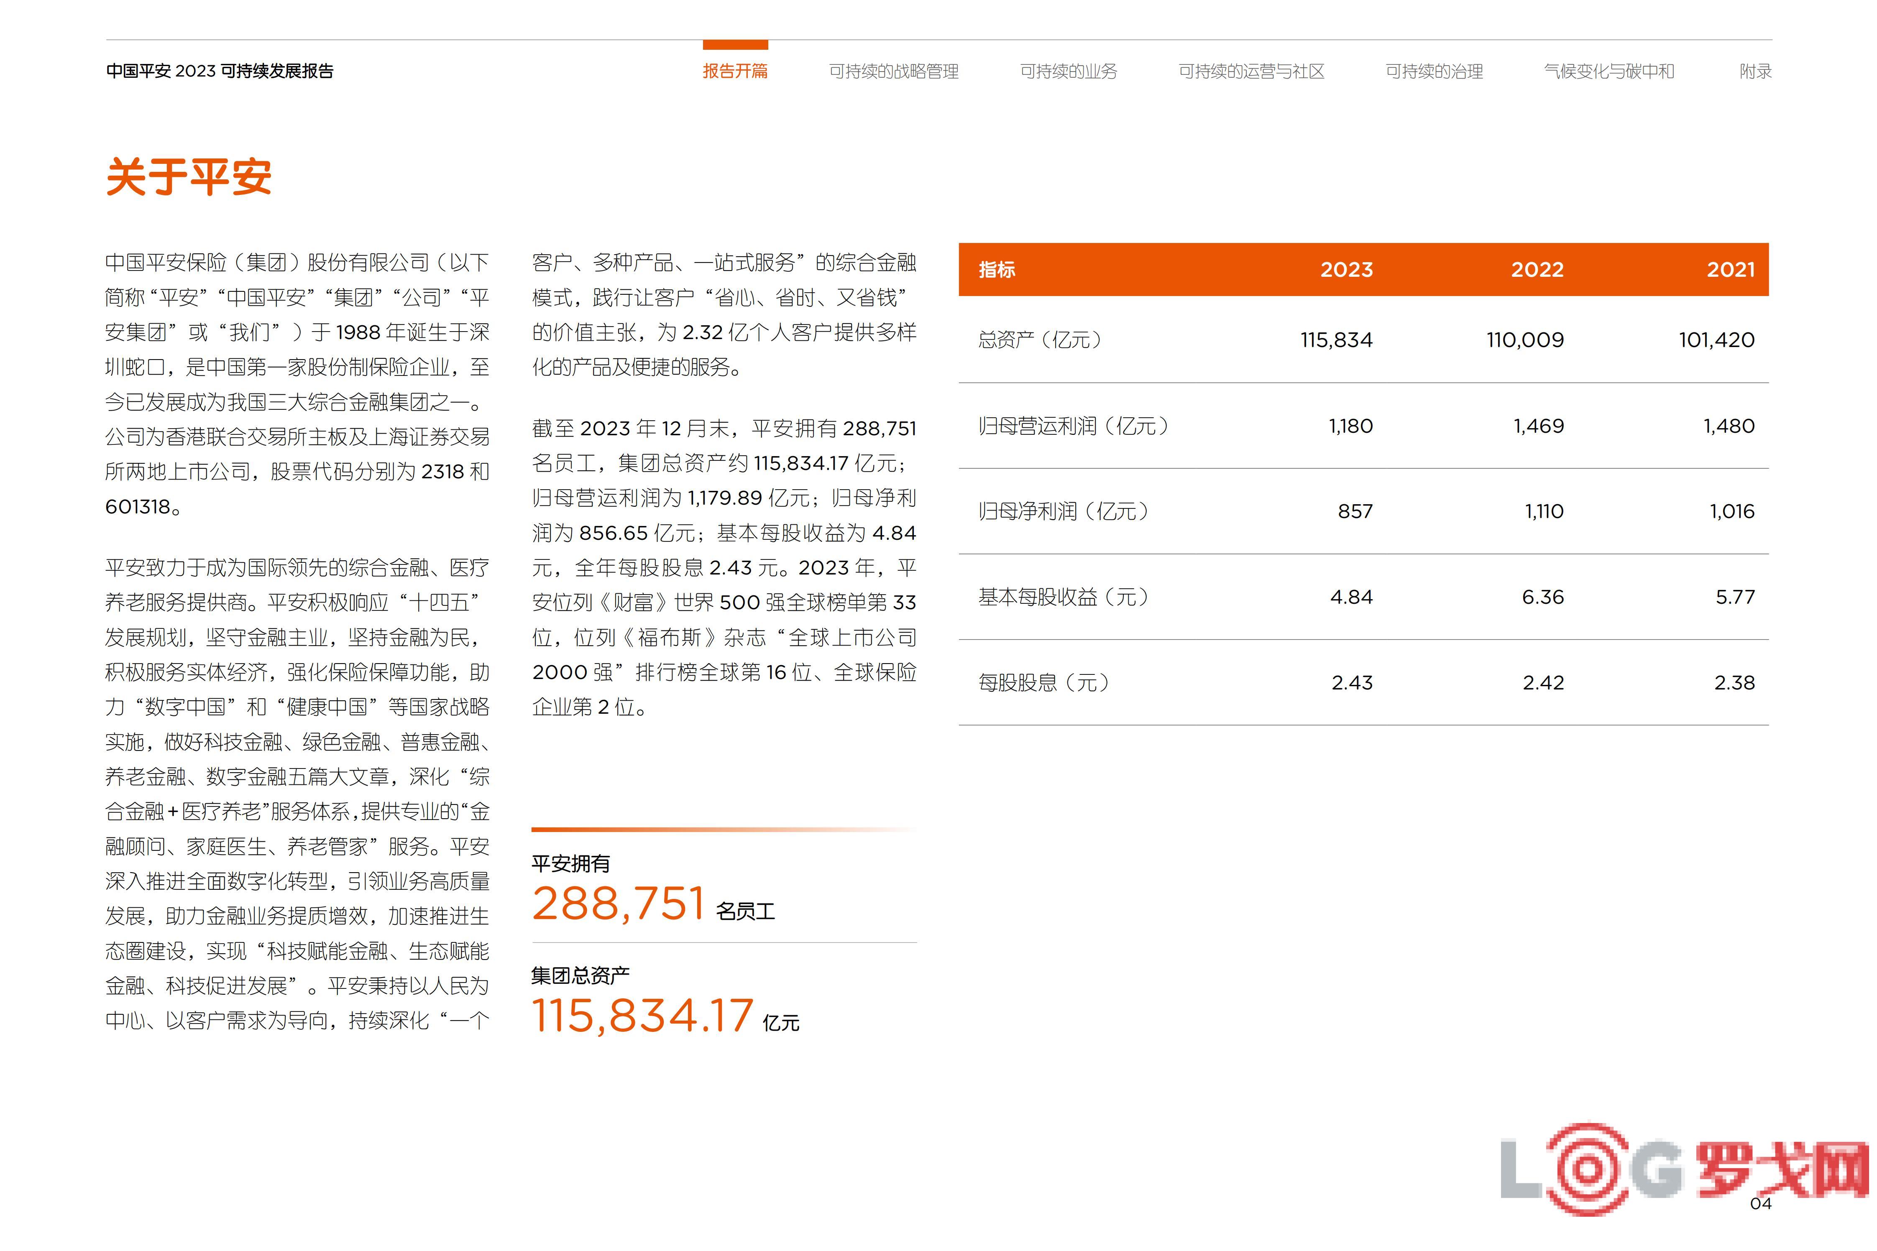The image size is (1877, 1251).
Task: Select the 2023 column header
Action: point(1346,270)
